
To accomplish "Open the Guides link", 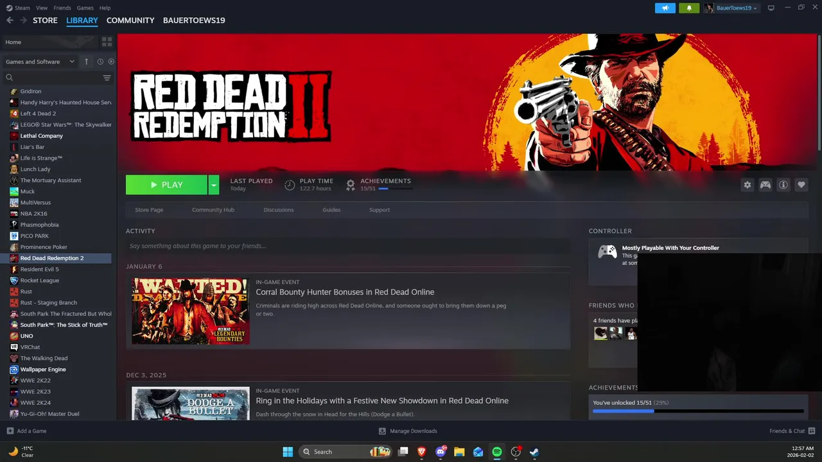I will (x=331, y=210).
